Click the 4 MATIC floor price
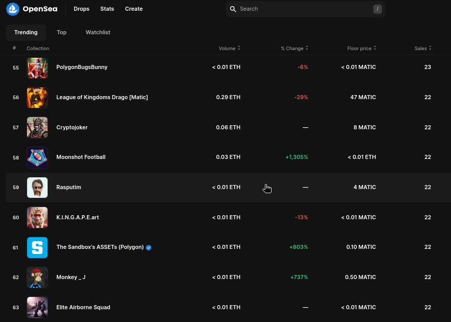451x322 pixels. coord(365,187)
